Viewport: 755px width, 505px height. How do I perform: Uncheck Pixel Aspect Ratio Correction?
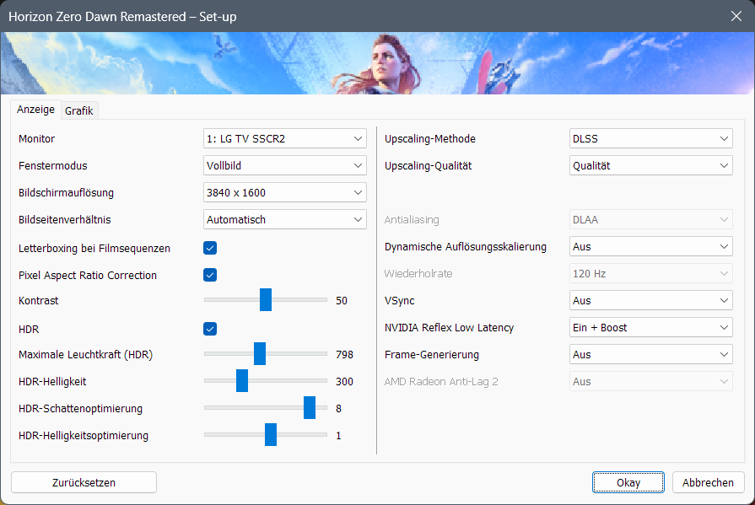point(210,275)
